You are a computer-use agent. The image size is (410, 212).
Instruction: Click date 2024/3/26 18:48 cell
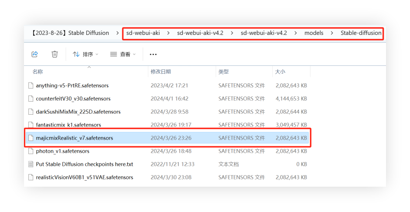tap(171, 151)
